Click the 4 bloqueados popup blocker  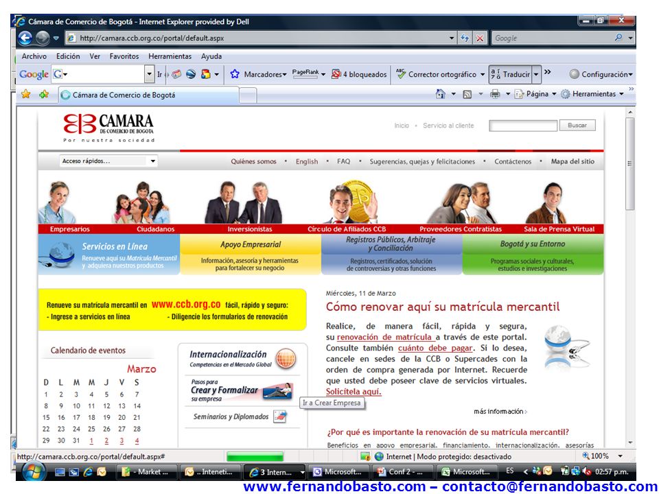coord(359,74)
